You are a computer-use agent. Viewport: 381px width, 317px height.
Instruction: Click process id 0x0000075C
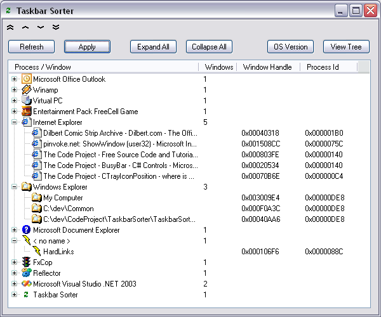[x=324, y=143]
